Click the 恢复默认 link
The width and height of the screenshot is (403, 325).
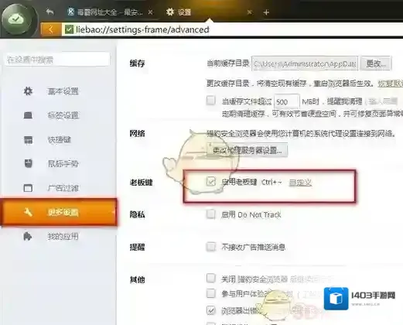click(390, 84)
